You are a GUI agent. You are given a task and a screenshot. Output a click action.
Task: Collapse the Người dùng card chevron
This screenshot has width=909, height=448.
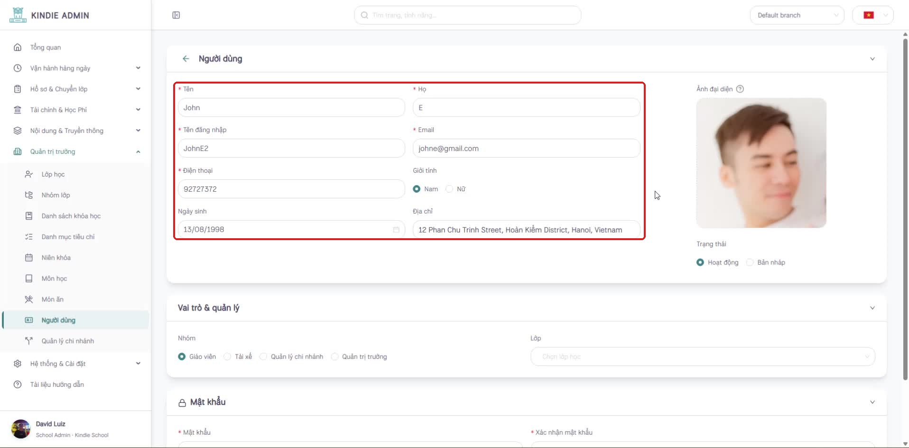[872, 59]
